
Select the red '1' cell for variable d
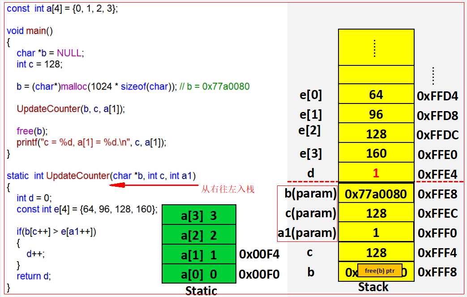[x=377, y=172]
